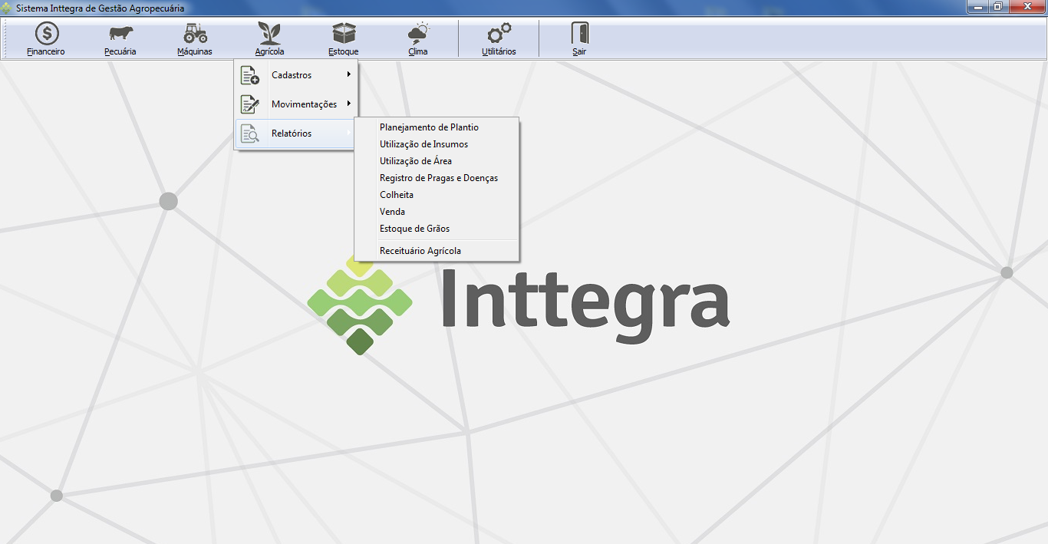The height and width of the screenshot is (544, 1048).
Task: Minimize the Inttegra window
Action: click(977, 6)
